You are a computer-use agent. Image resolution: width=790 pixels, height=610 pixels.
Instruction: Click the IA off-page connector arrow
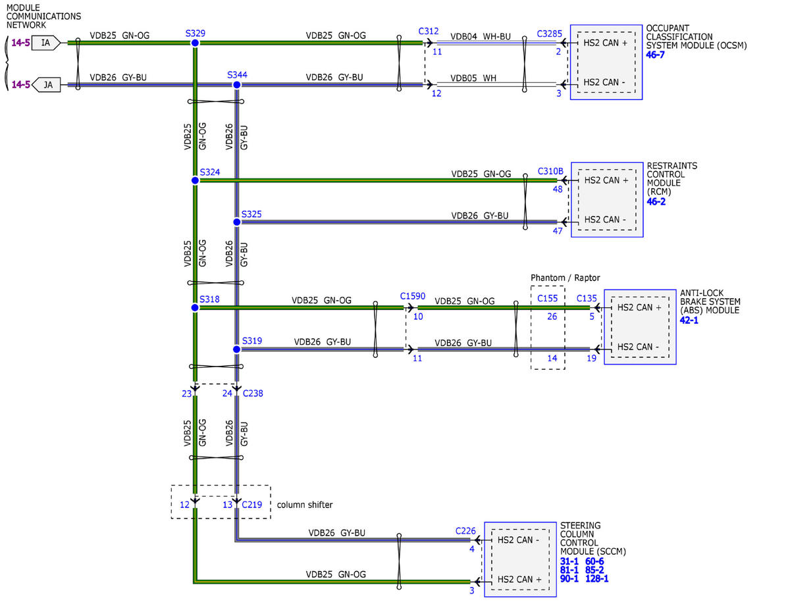(x=47, y=43)
